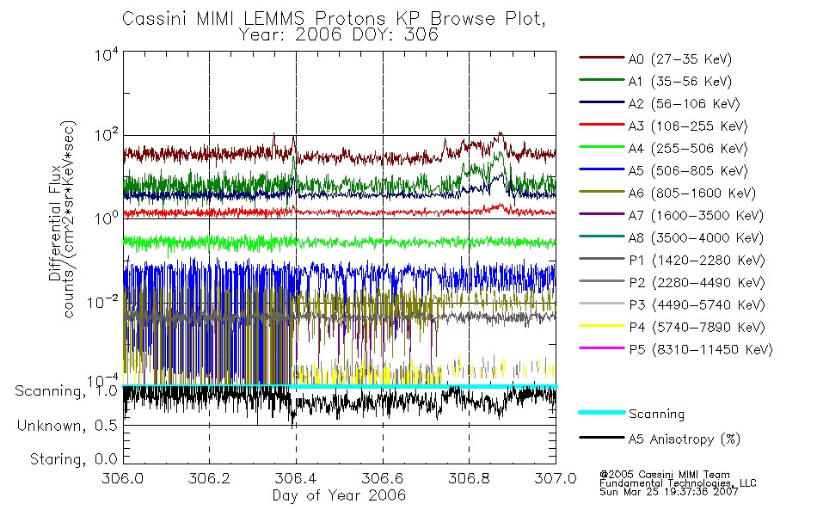Click the cyan Scanning legend line swatch

(x=602, y=412)
